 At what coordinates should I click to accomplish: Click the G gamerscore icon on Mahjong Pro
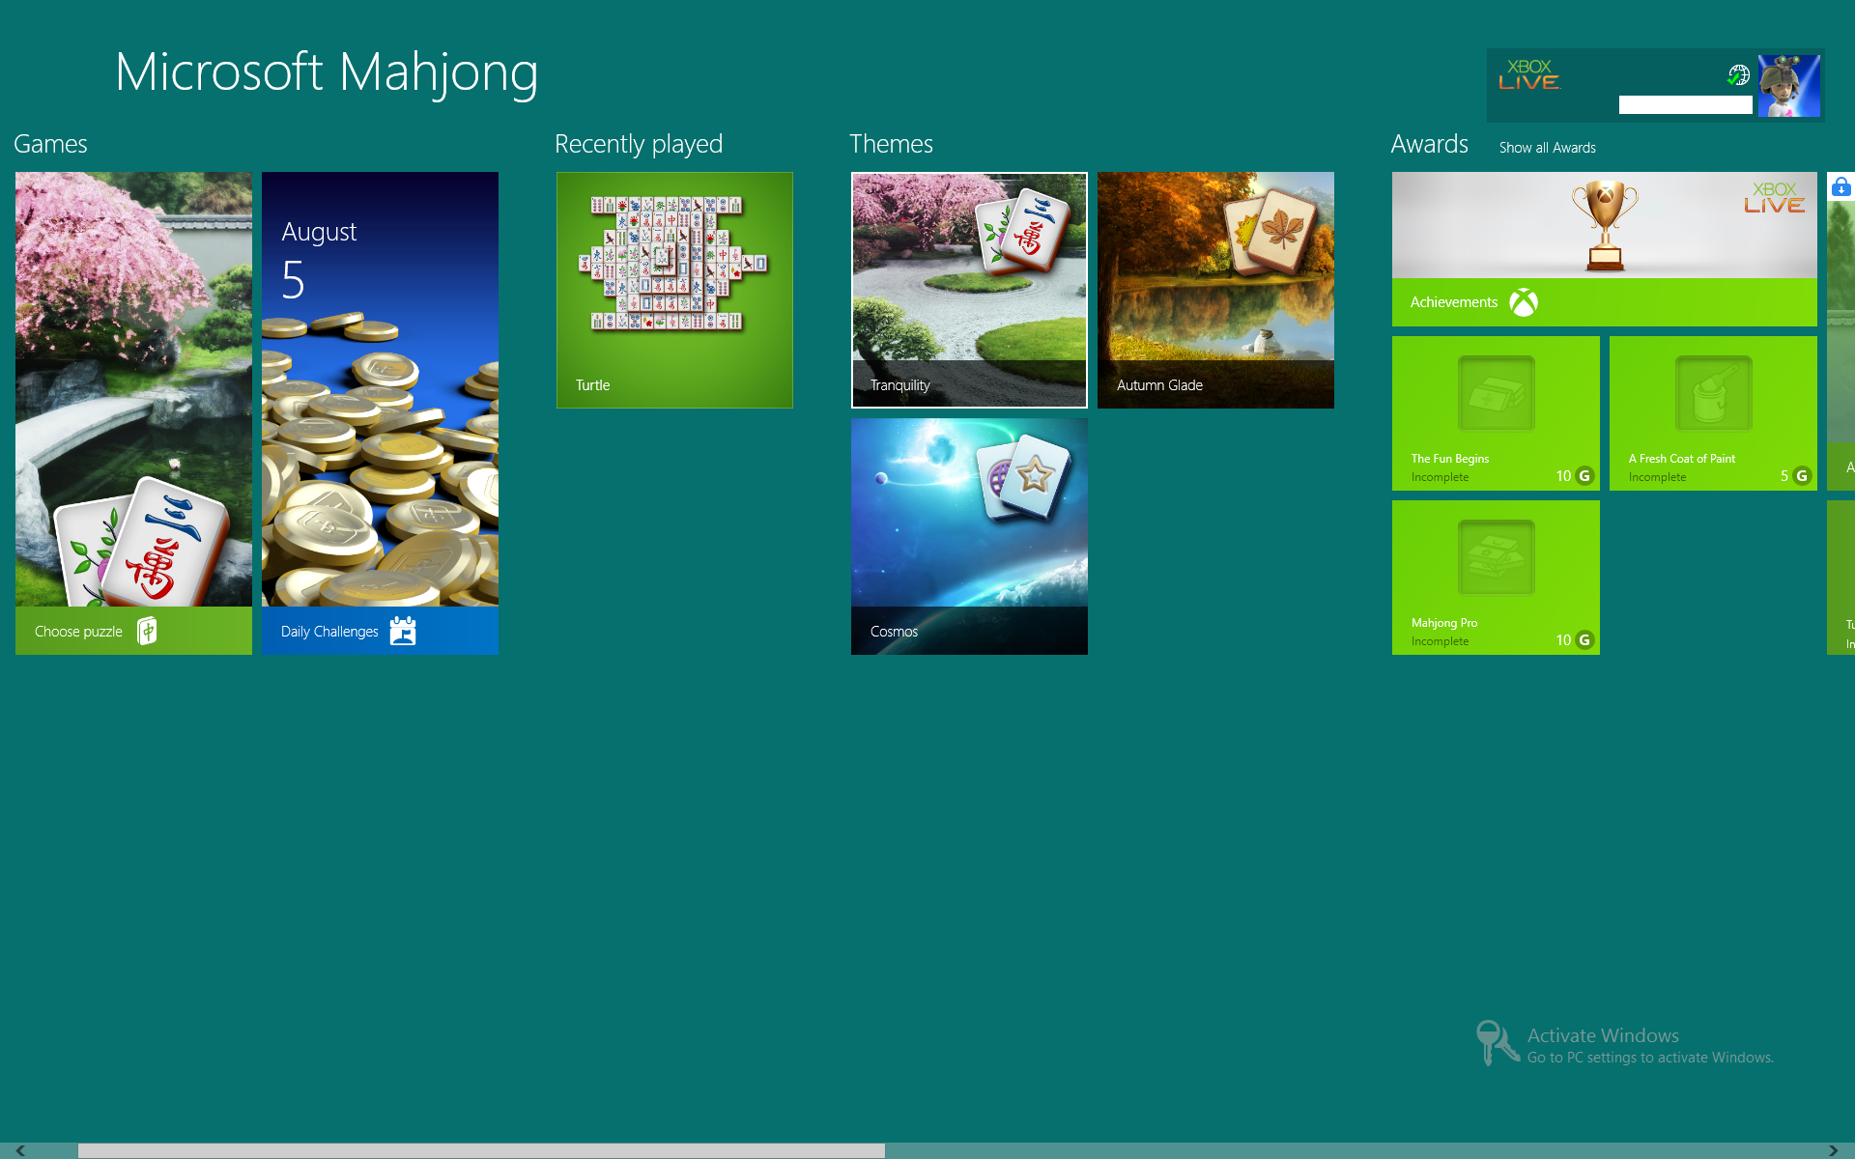point(1584,639)
